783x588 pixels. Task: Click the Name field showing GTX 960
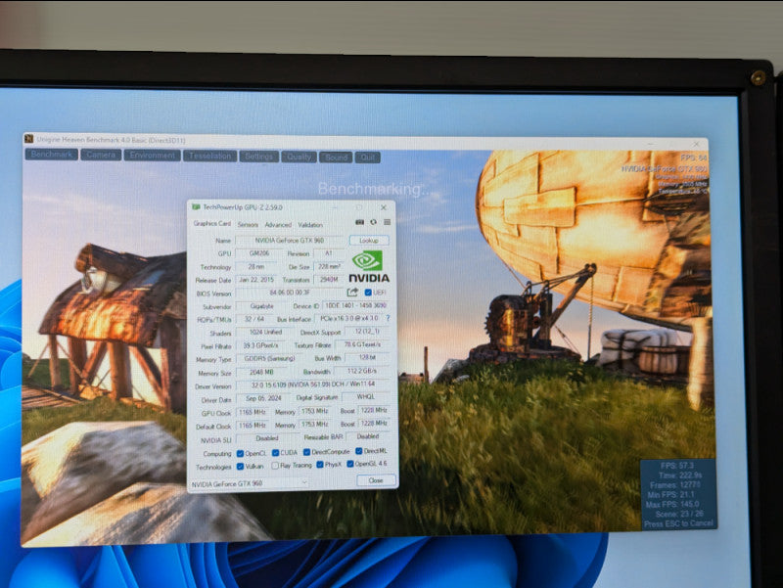pyautogui.click(x=289, y=241)
